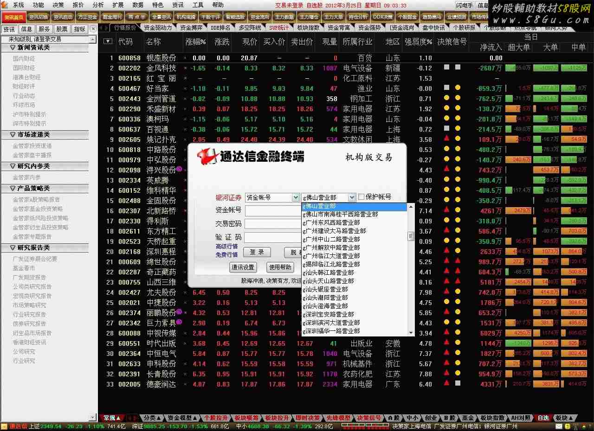Switch to the SUP统计 tab
Image resolution: width=594 pixels, height=431 pixels.
click(x=279, y=28)
